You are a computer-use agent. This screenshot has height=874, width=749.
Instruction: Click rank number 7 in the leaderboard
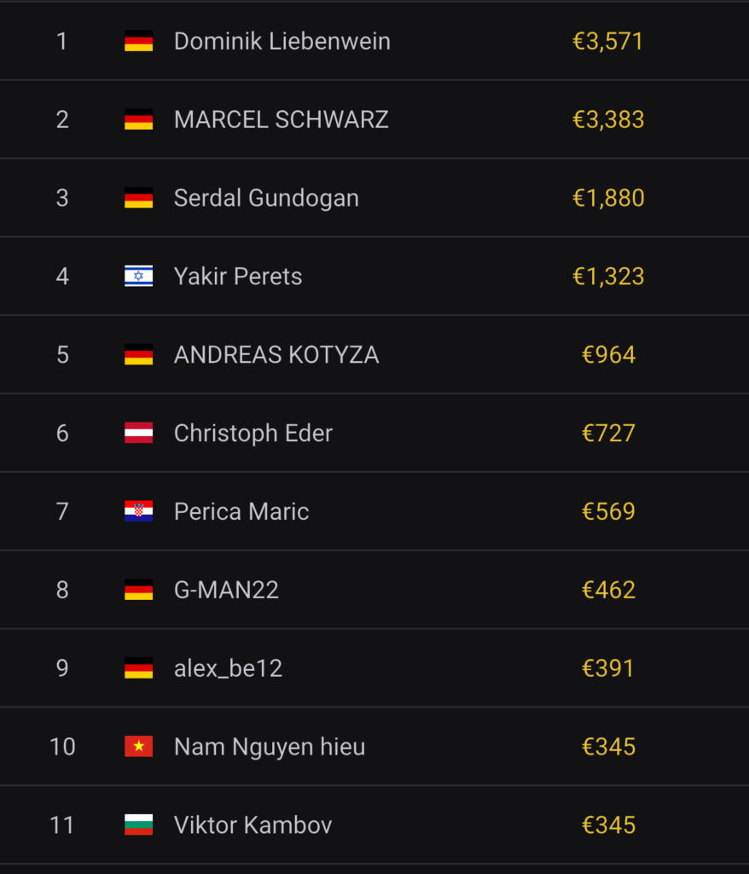[62, 512]
